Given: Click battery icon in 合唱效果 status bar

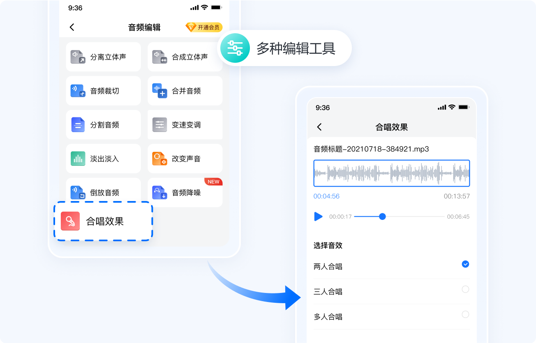Looking at the screenshot, I should [x=464, y=107].
